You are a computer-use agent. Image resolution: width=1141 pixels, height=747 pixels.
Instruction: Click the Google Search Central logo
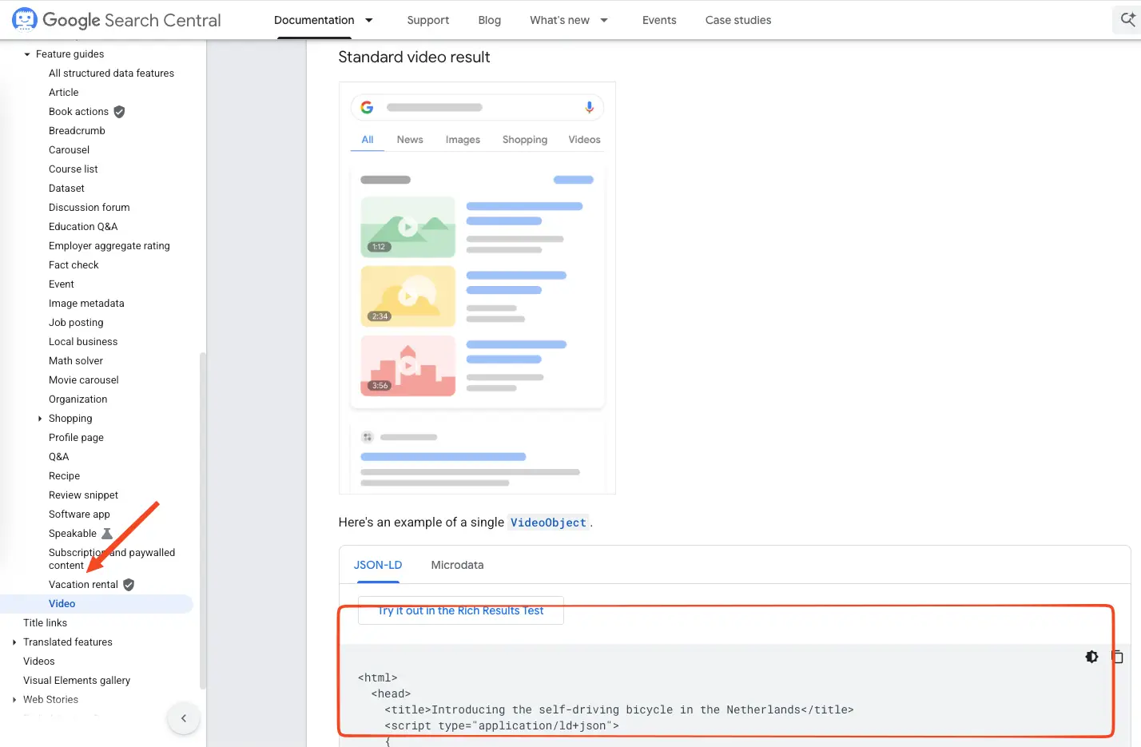pos(117,20)
